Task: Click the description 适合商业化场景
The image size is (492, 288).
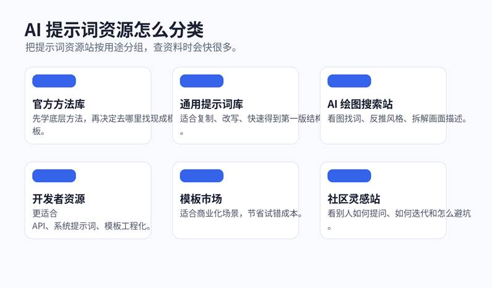Action: pyautogui.click(x=241, y=214)
